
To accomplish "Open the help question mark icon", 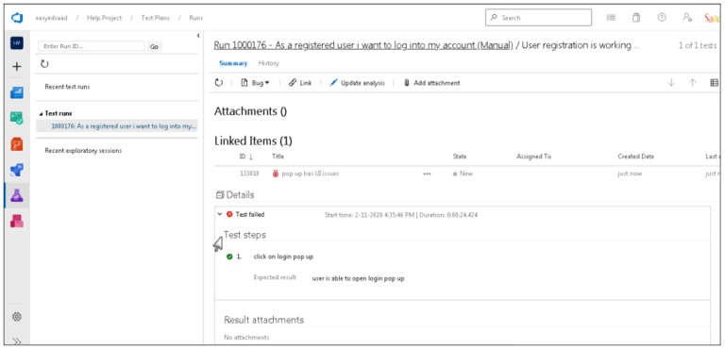I will point(662,18).
